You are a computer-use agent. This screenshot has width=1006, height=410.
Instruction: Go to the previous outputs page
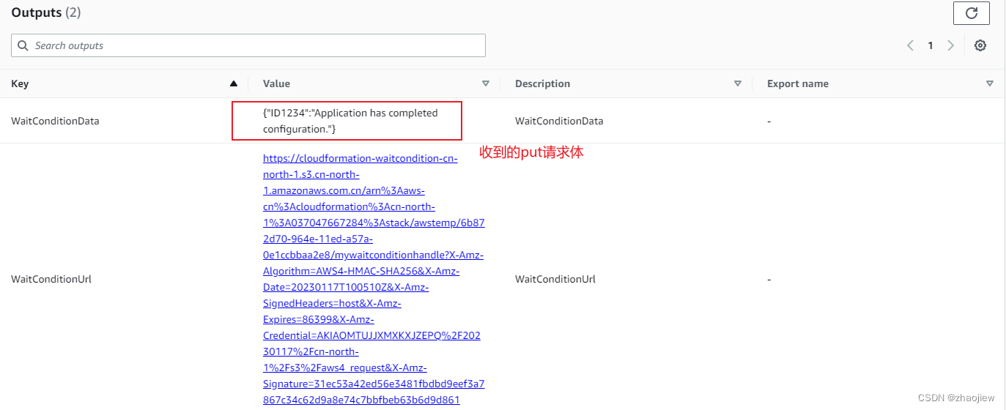910,45
